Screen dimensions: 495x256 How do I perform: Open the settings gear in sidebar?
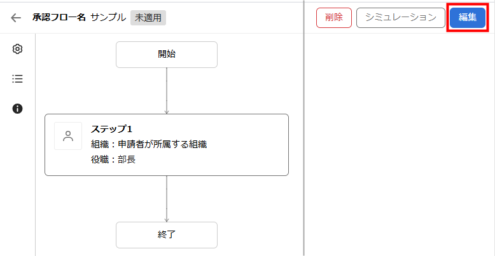(18, 49)
